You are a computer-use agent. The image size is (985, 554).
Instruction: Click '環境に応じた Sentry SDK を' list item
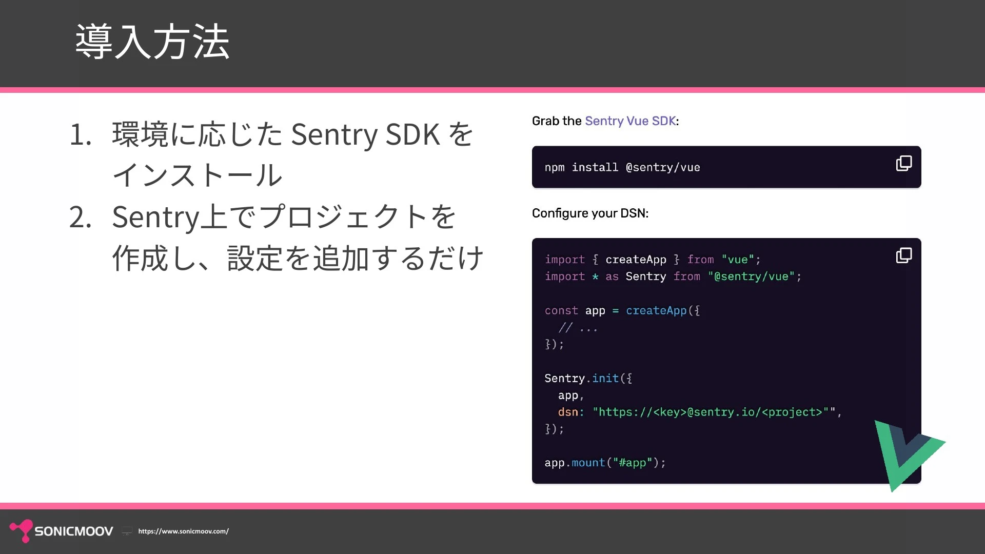293,134
